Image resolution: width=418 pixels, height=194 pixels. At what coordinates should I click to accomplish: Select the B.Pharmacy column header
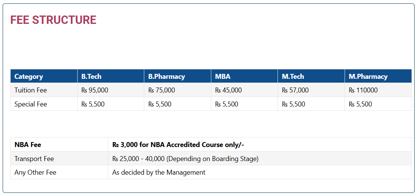(167, 76)
